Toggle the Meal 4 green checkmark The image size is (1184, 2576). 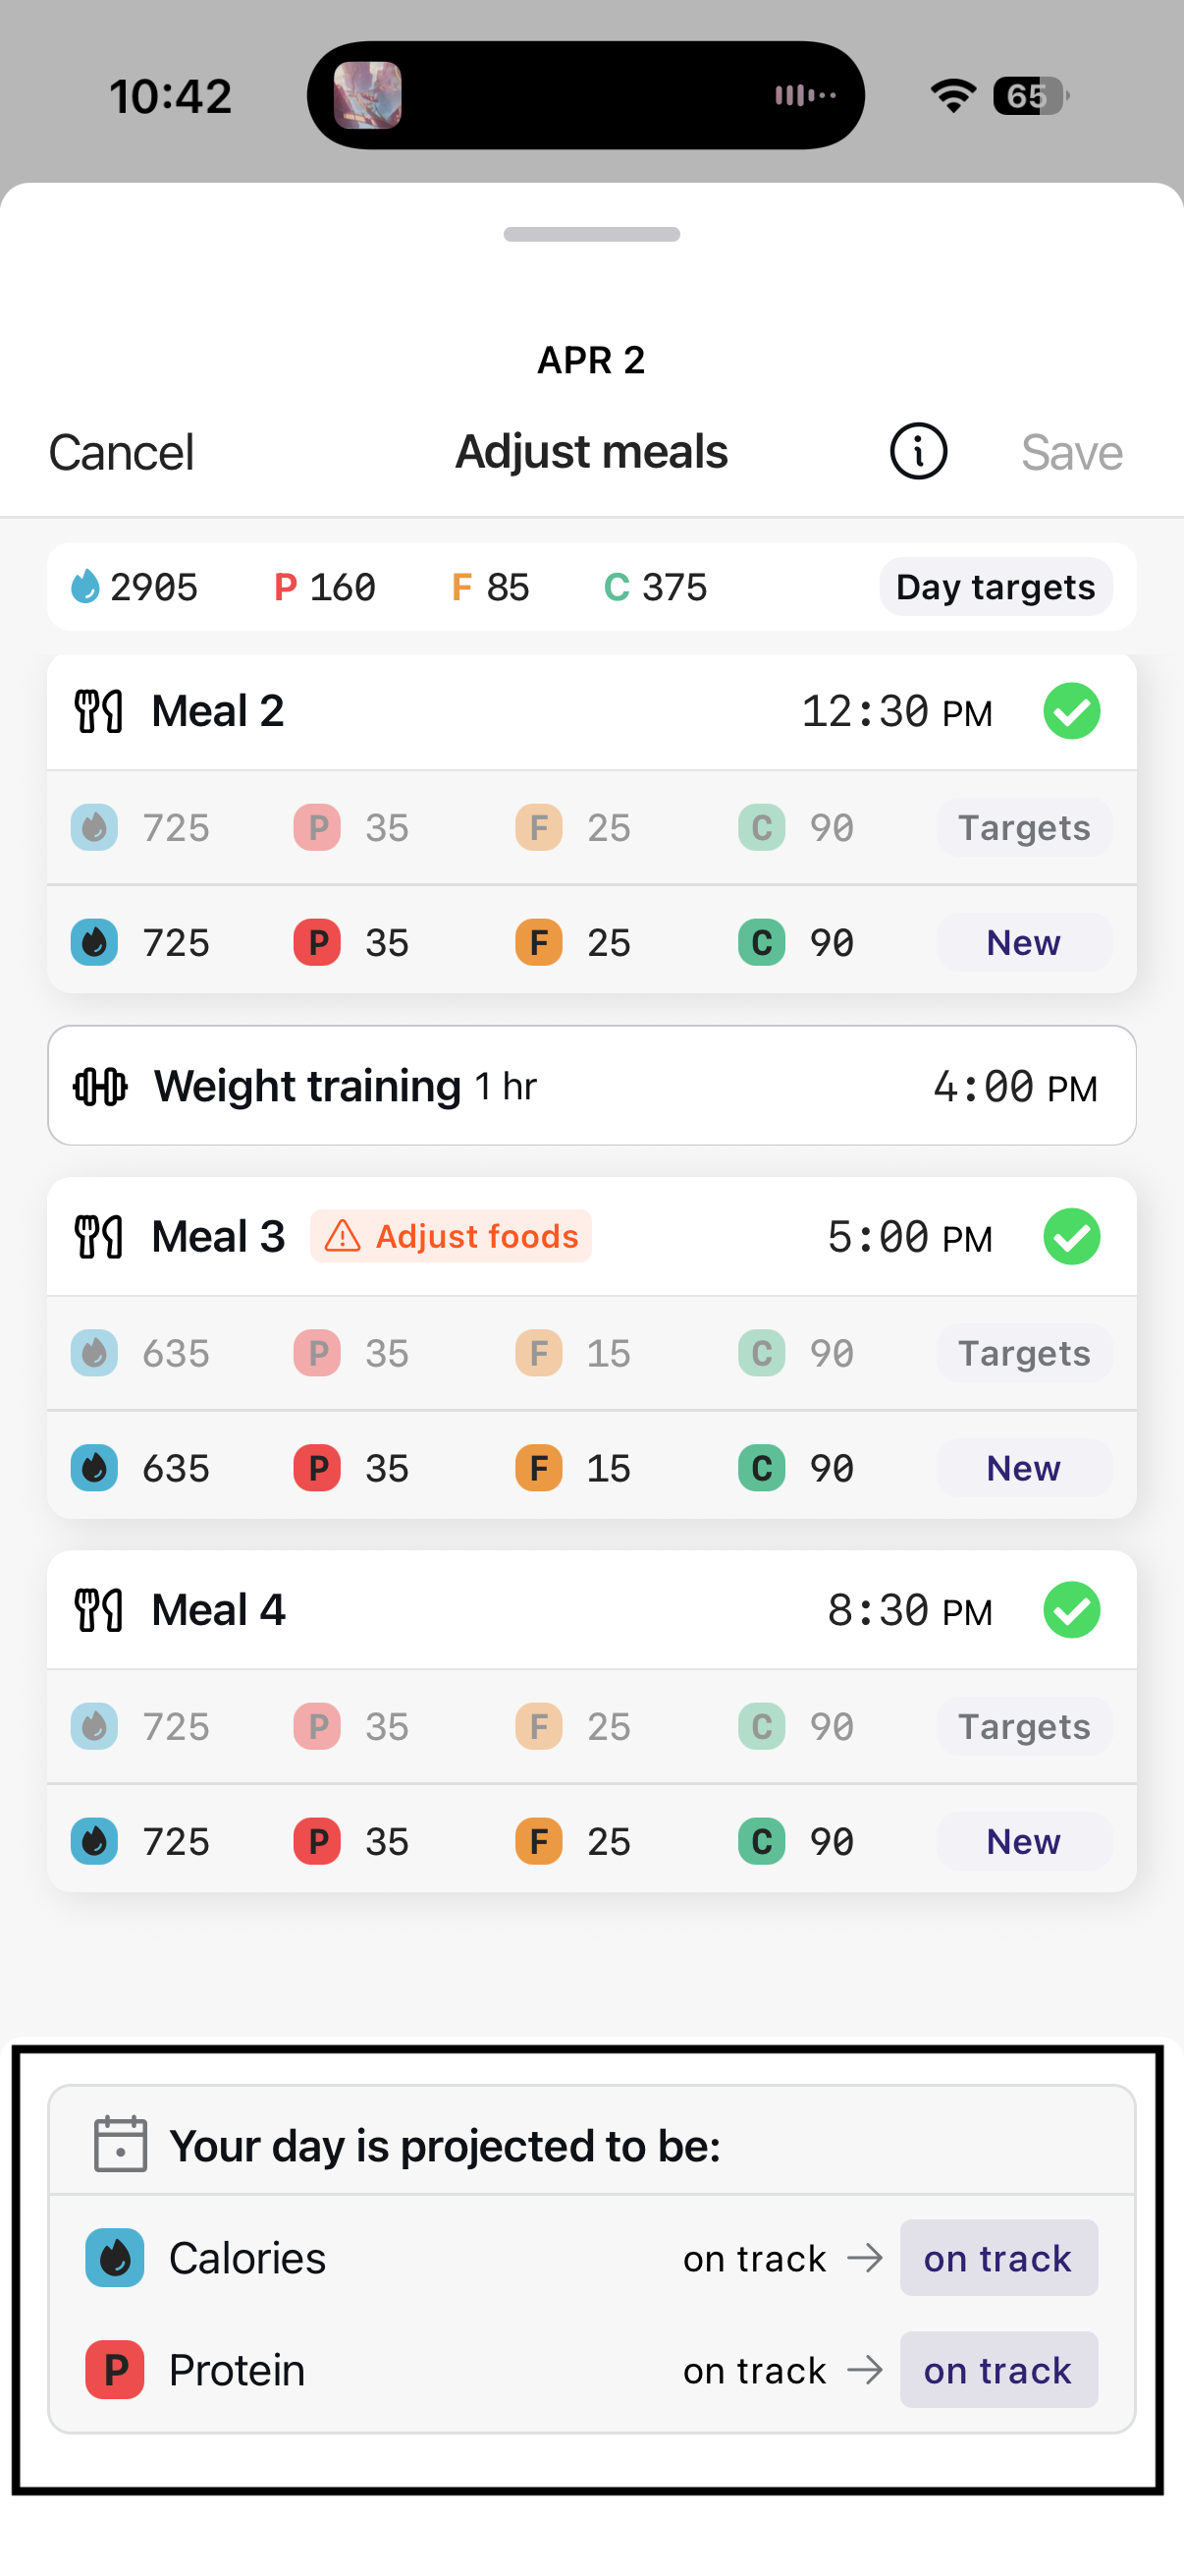1071,1610
